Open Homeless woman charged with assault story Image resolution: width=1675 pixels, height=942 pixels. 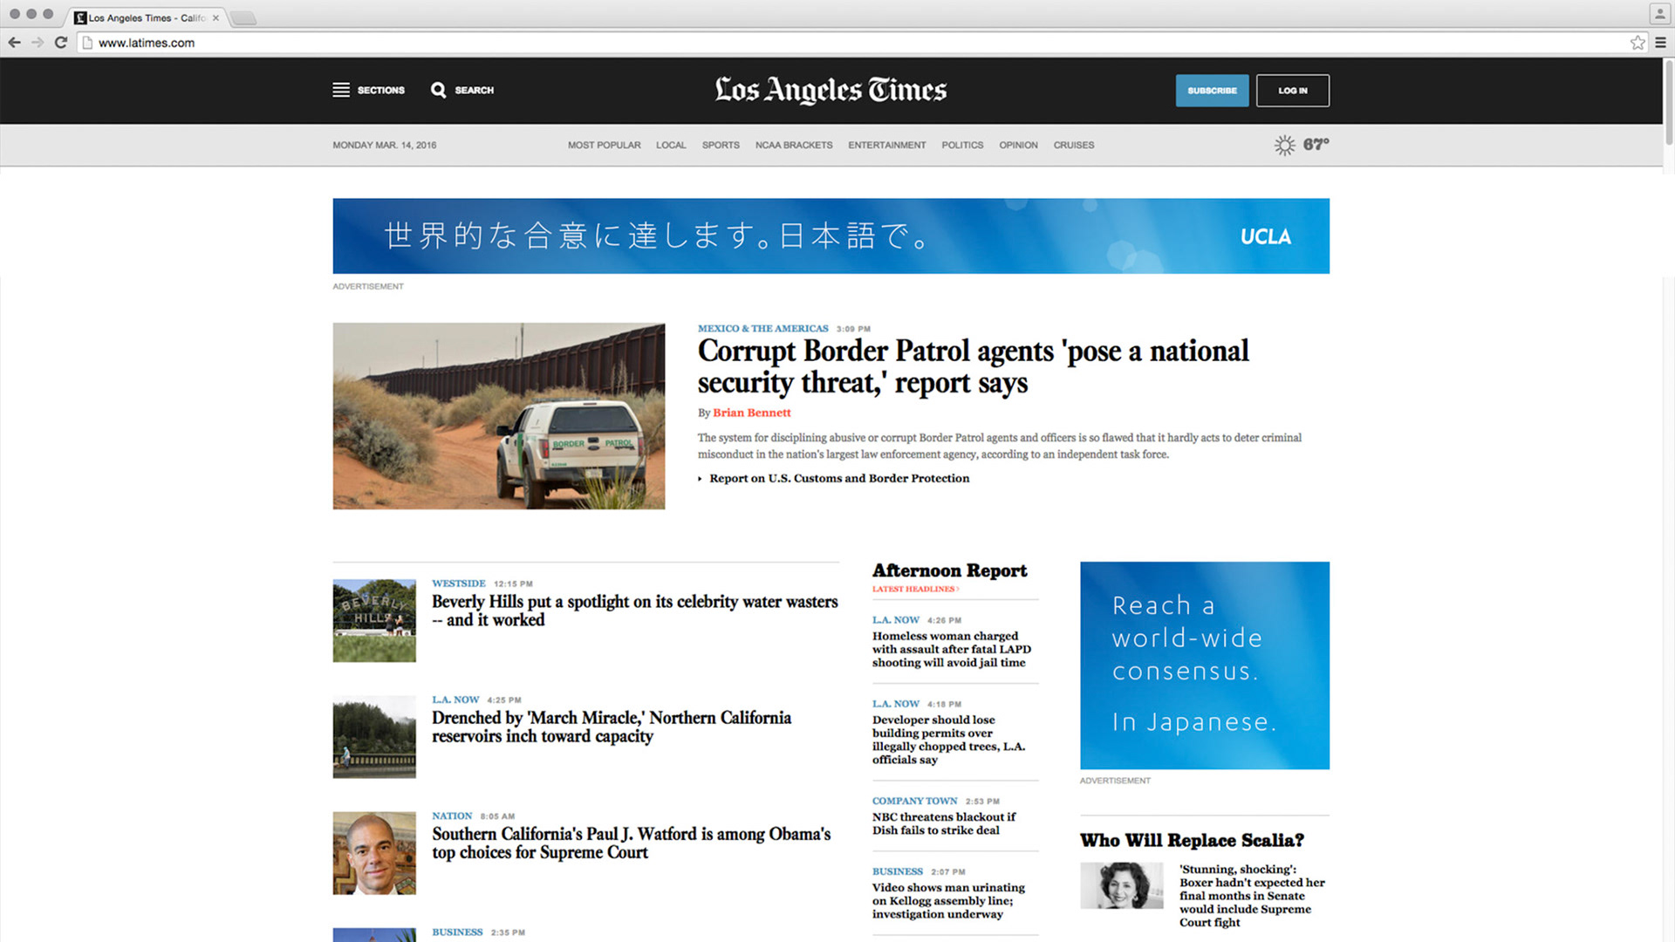[x=951, y=649]
